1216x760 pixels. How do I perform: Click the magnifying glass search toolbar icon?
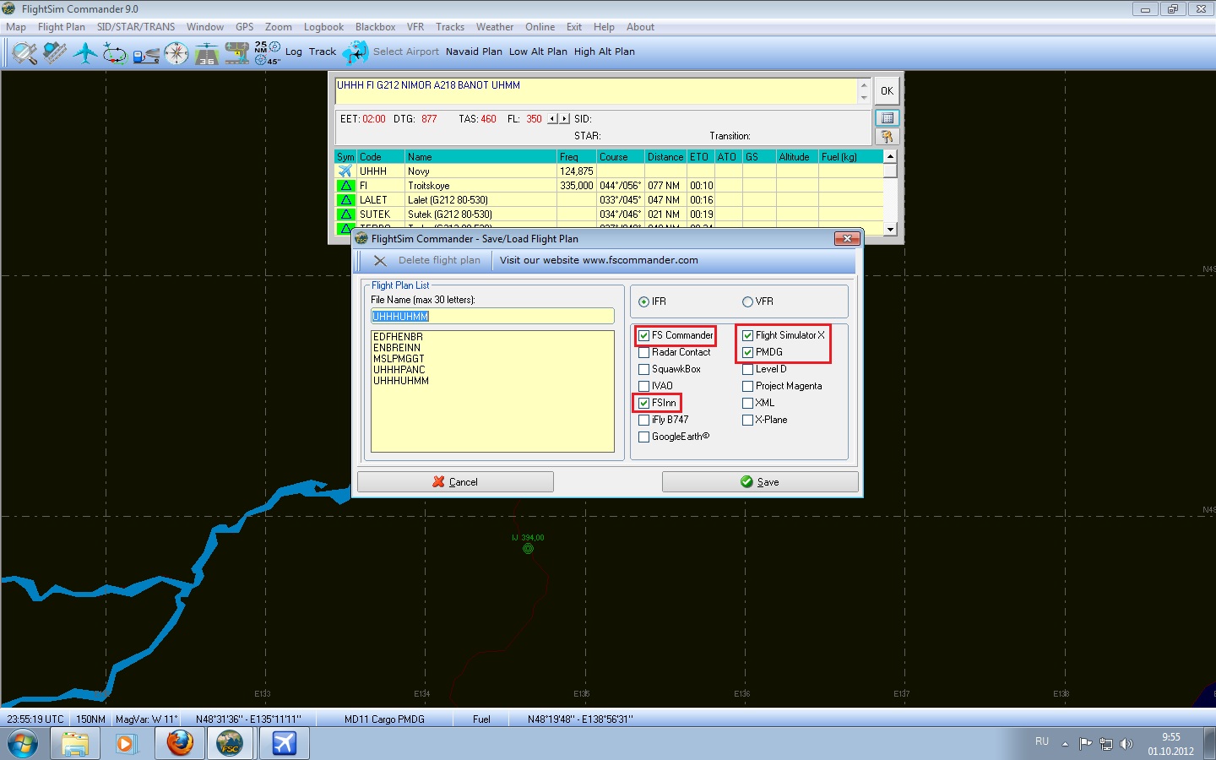24,53
